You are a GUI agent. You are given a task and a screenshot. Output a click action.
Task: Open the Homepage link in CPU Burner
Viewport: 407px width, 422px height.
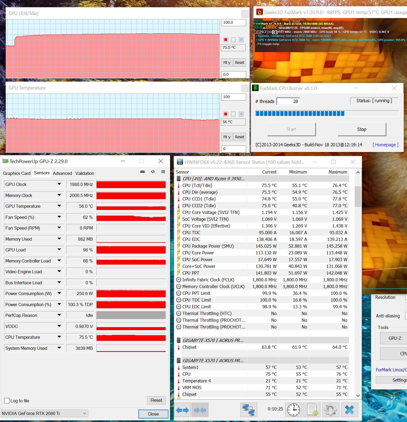click(385, 145)
